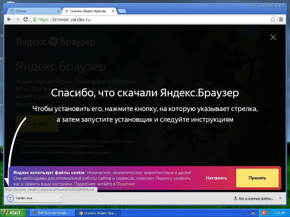
Task: Open the Политике link in cookie banner
Action: coord(125,184)
